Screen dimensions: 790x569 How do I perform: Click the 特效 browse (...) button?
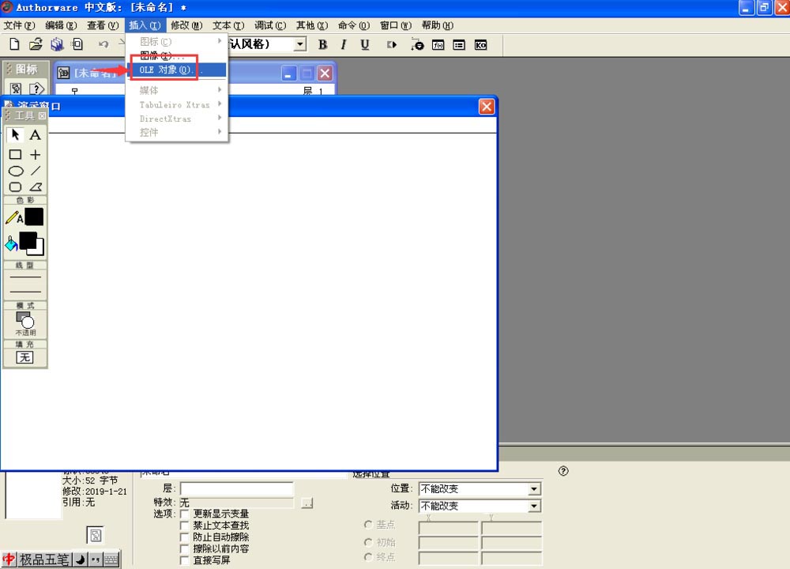click(x=307, y=503)
